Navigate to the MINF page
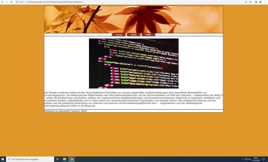This screenshot has height=162, width=268. [x=148, y=35]
